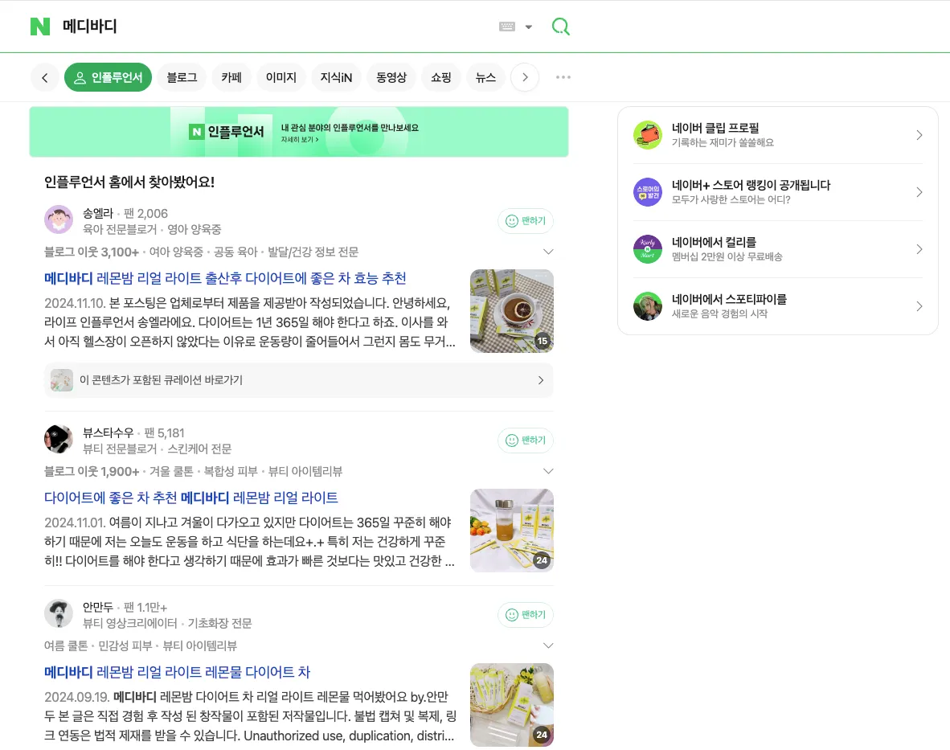The height and width of the screenshot is (750, 950).
Task: Click the 뷰스타수우 influencer name
Action: 108,432
